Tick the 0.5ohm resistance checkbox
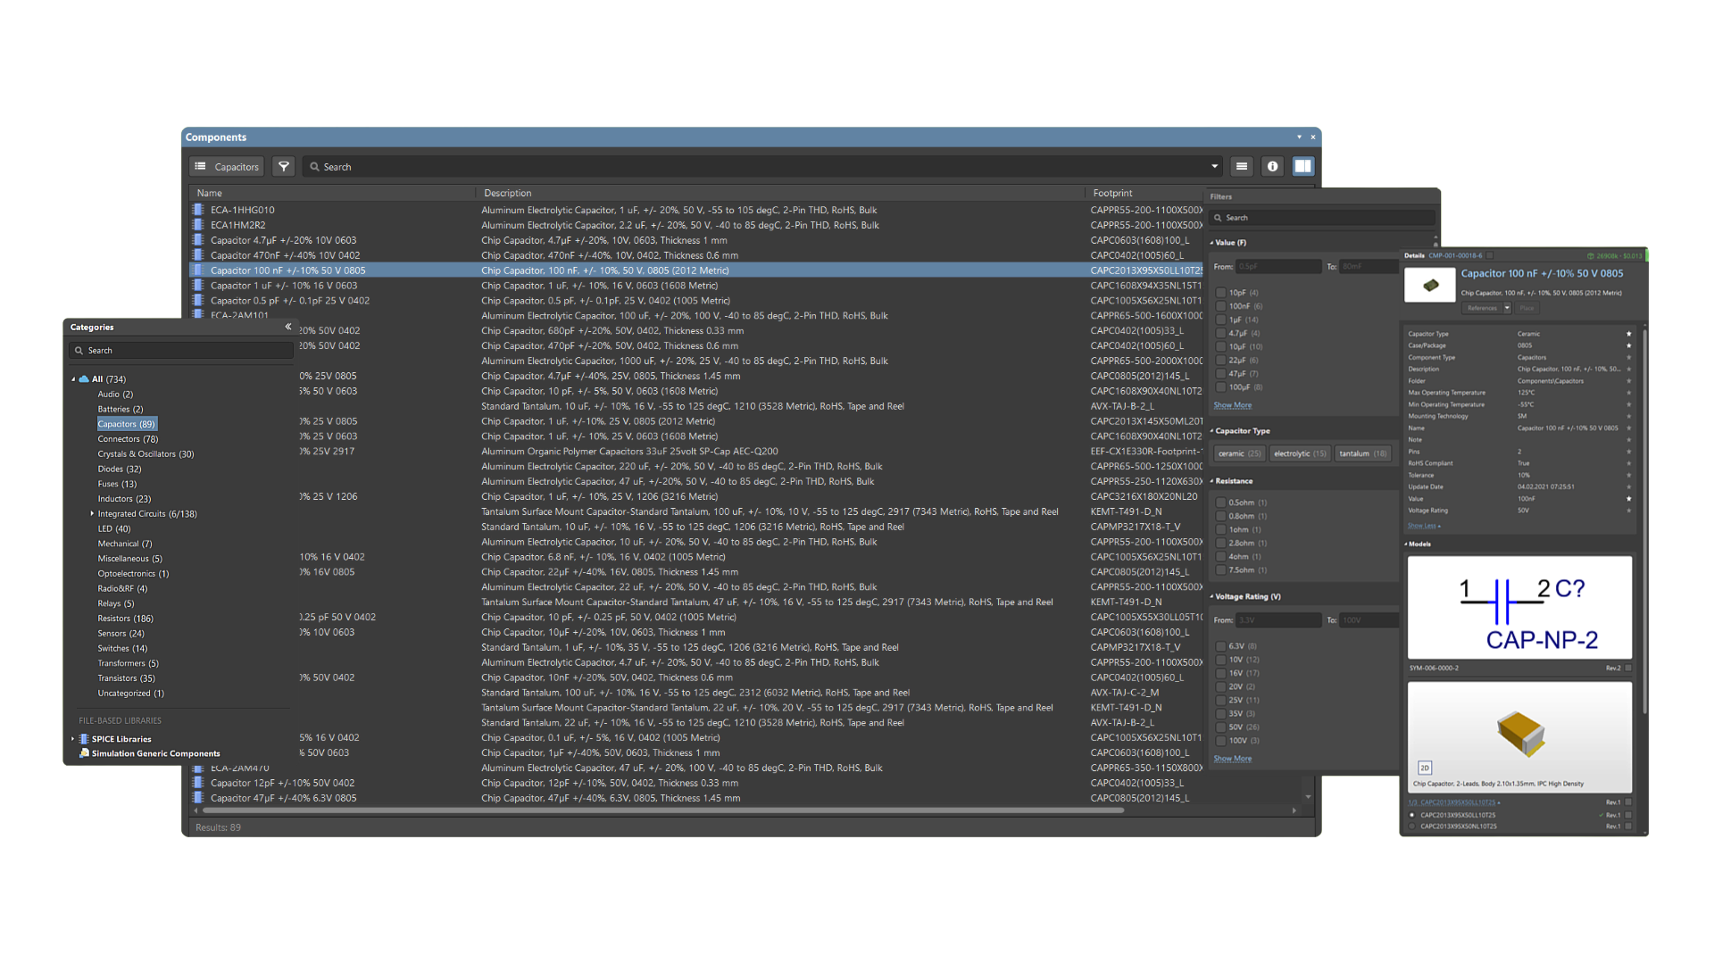This screenshot has height=964, width=1714. coord(1220,503)
